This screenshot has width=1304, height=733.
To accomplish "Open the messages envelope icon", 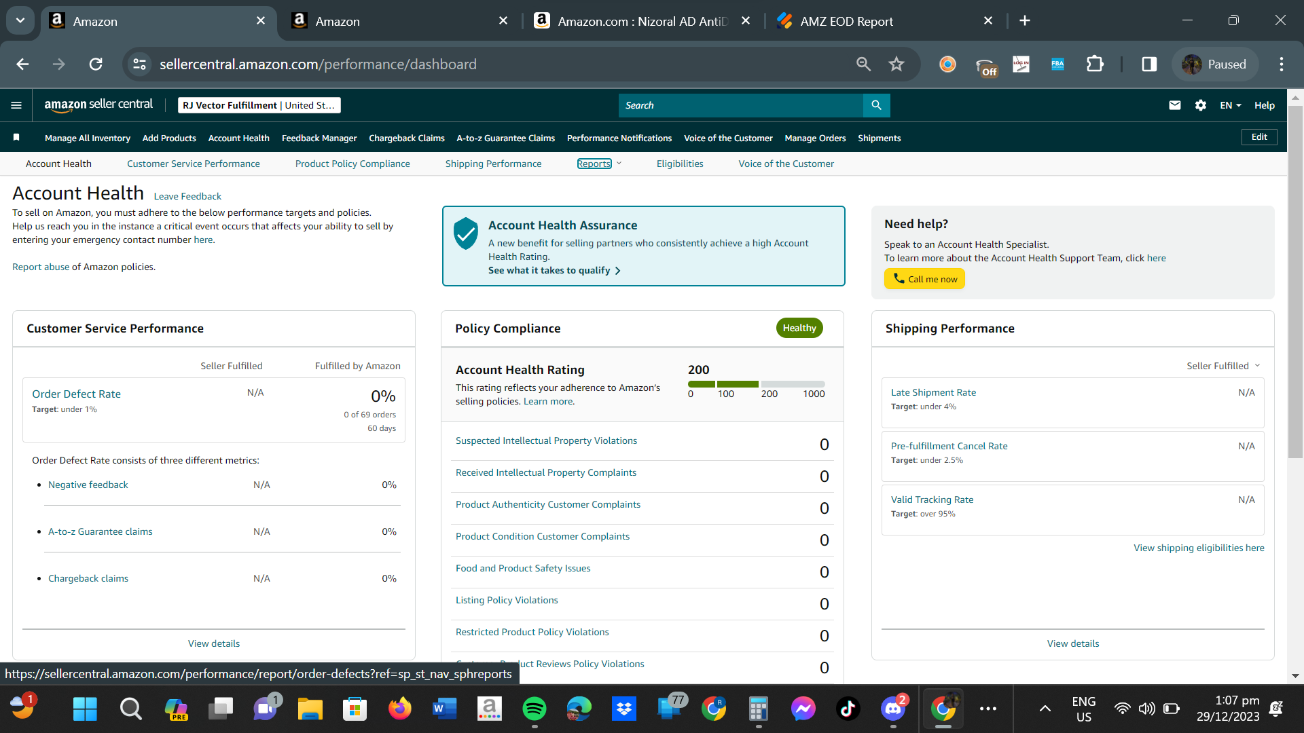I will [1175, 105].
